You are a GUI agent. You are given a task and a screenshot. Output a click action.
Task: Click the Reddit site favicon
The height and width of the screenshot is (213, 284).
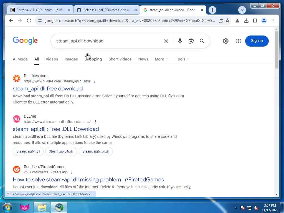pos(16,169)
